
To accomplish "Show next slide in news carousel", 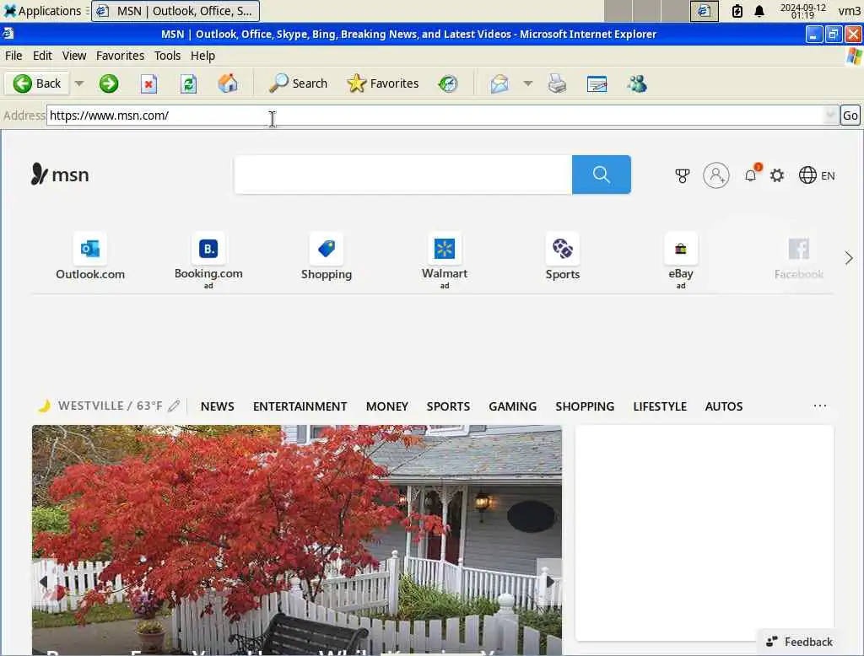I will (549, 581).
